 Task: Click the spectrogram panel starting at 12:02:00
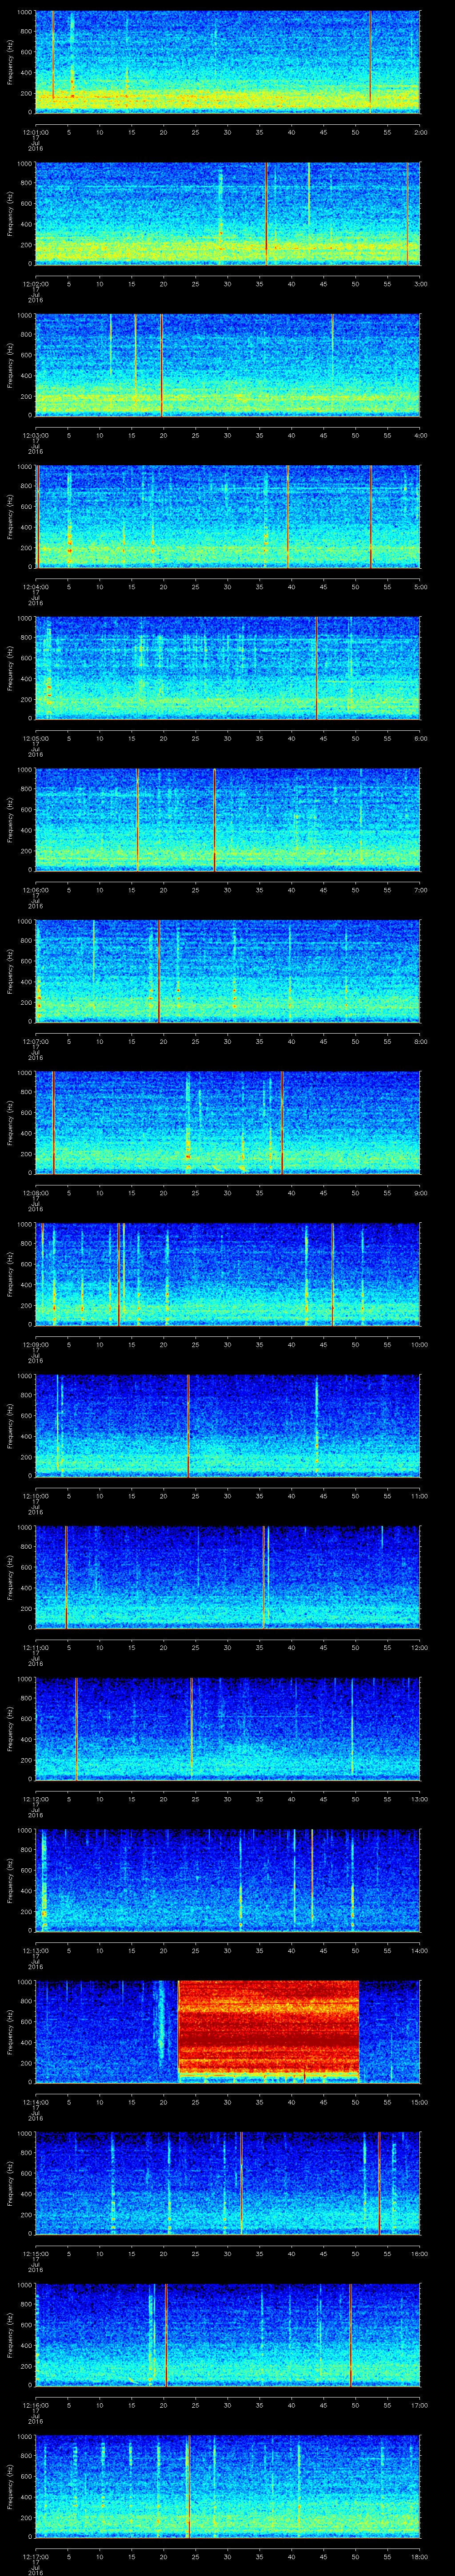coord(227,213)
